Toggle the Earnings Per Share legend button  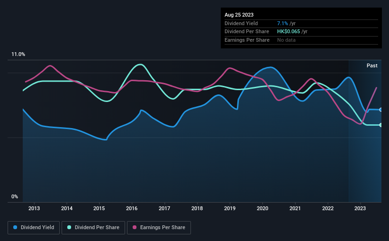click(159, 228)
